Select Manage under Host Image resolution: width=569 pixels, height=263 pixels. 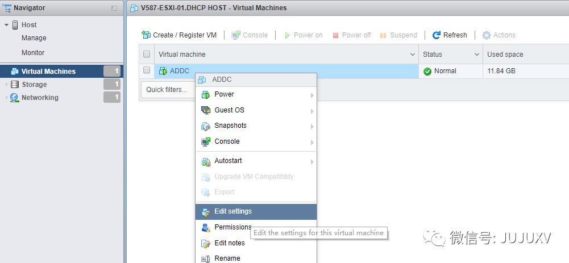click(34, 38)
